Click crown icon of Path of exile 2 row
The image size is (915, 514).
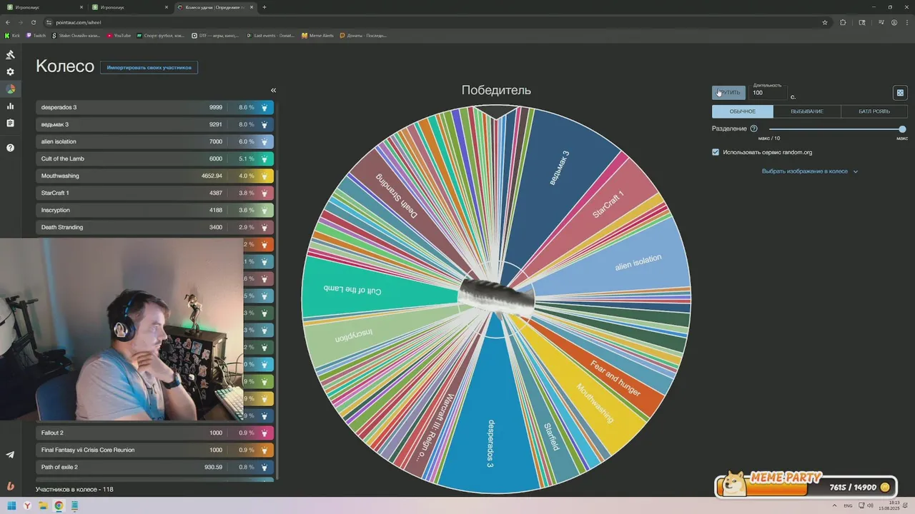click(x=264, y=467)
